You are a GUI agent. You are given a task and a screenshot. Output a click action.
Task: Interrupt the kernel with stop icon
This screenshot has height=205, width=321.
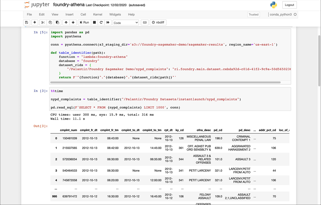94,22
